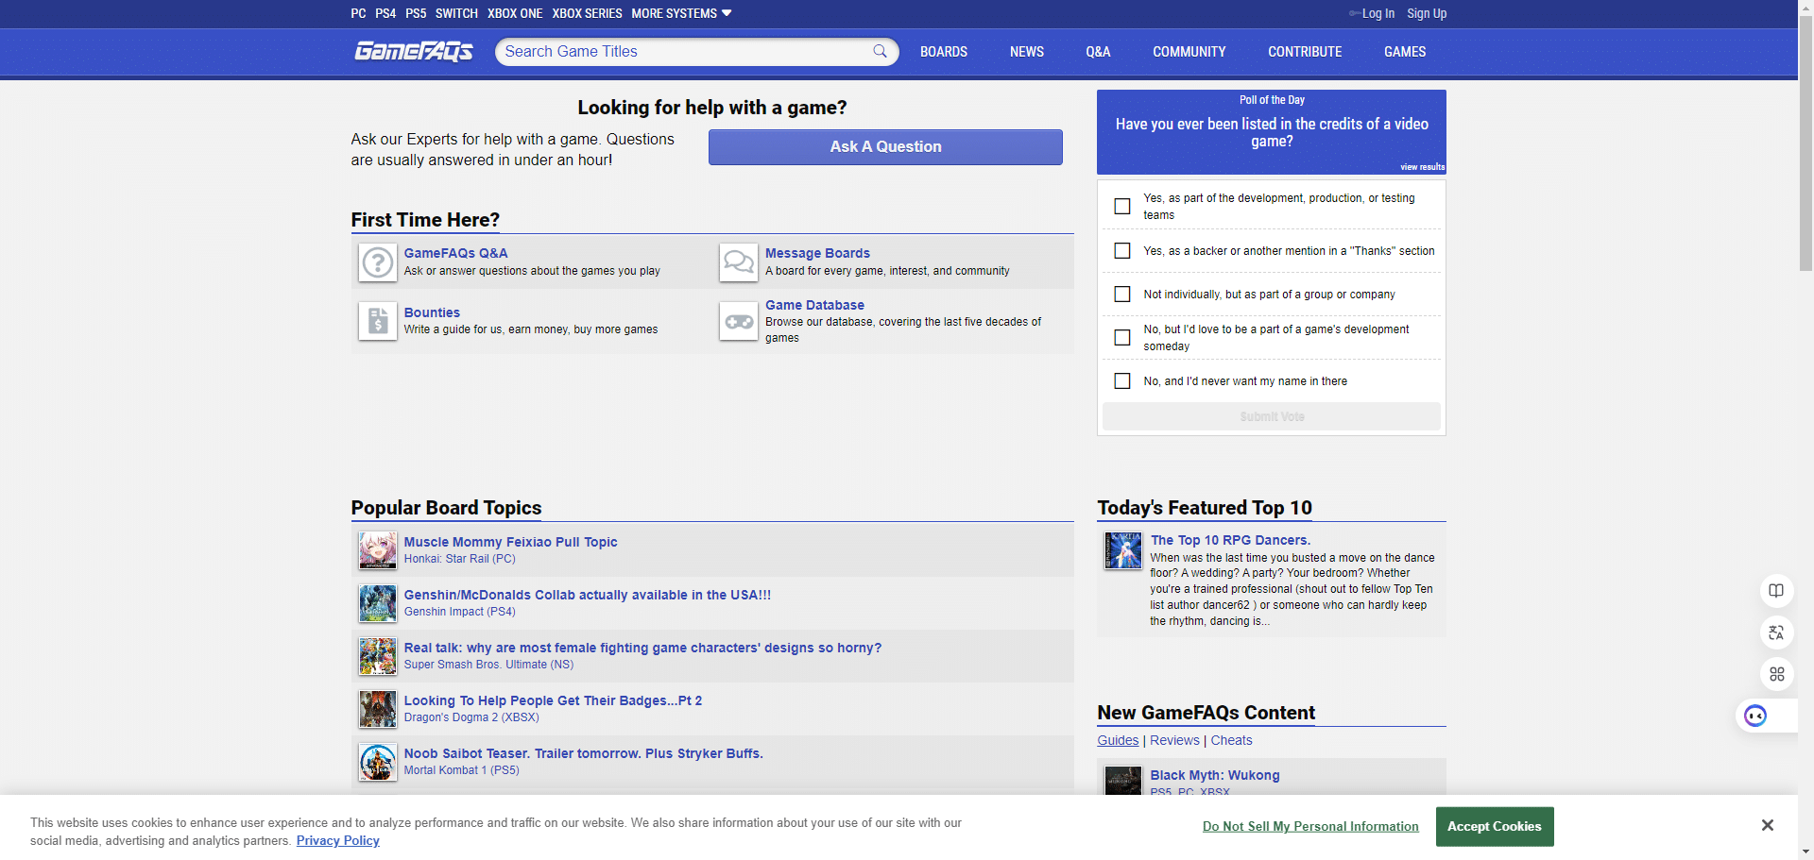Open the Contribute menu
This screenshot has height=860, width=1814.
1304,52
